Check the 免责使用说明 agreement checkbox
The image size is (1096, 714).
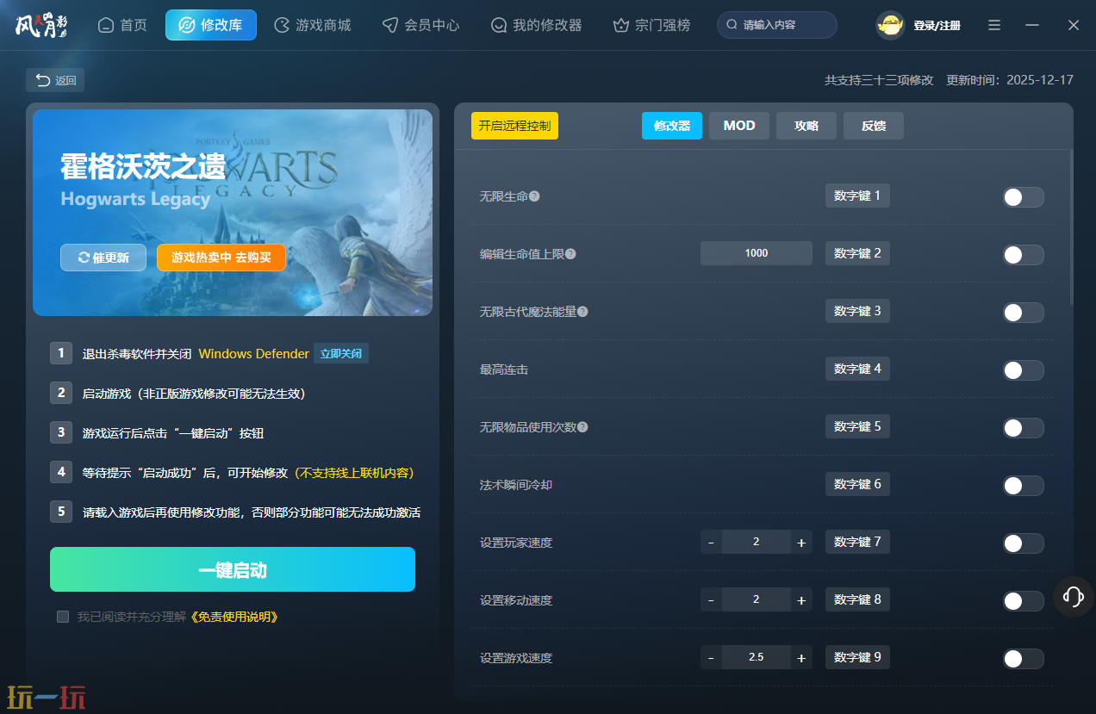tap(63, 617)
